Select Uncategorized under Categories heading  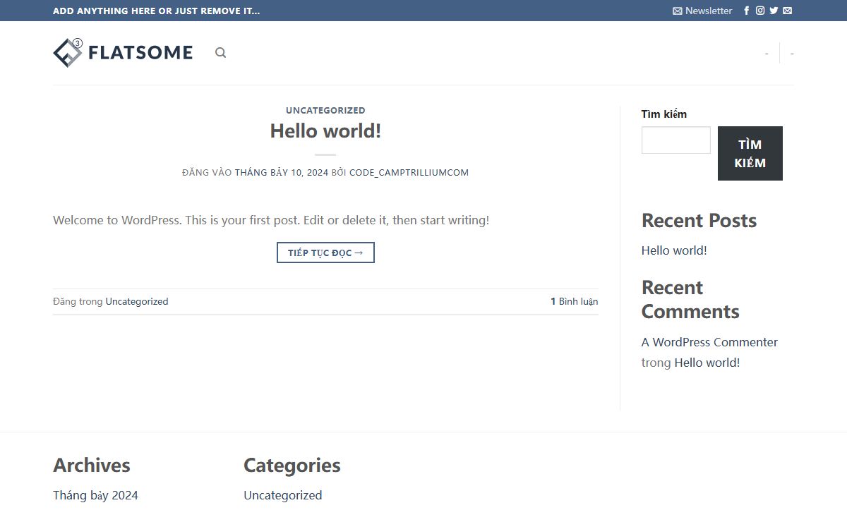pos(282,495)
